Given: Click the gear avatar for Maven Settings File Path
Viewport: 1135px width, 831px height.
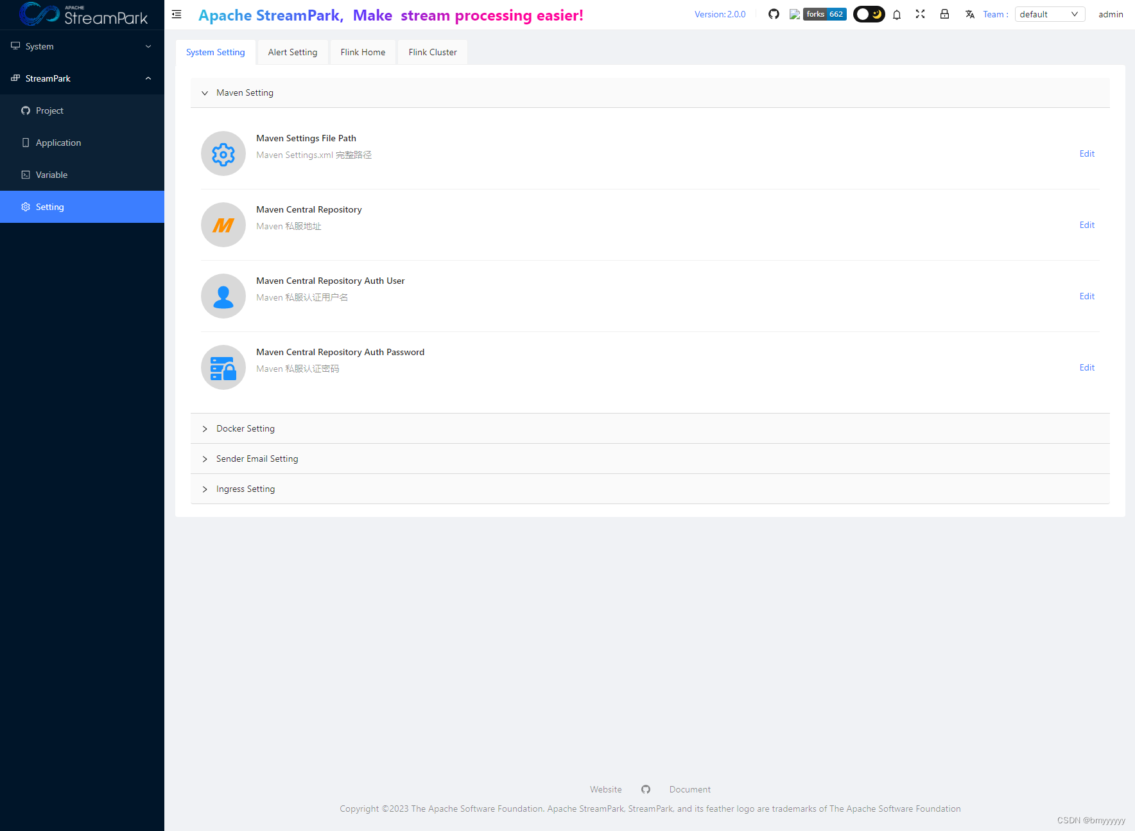Looking at the screenshot, I should [x=223, y=153].
